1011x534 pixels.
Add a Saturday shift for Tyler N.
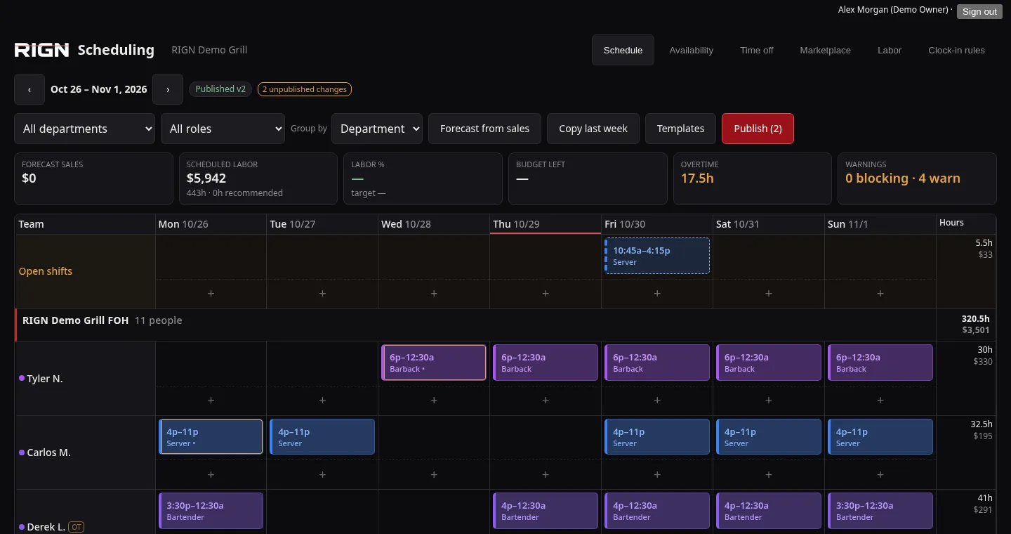(x=769, y=400)
